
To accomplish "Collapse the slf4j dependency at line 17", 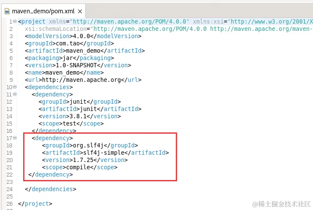I will [15, 138].
